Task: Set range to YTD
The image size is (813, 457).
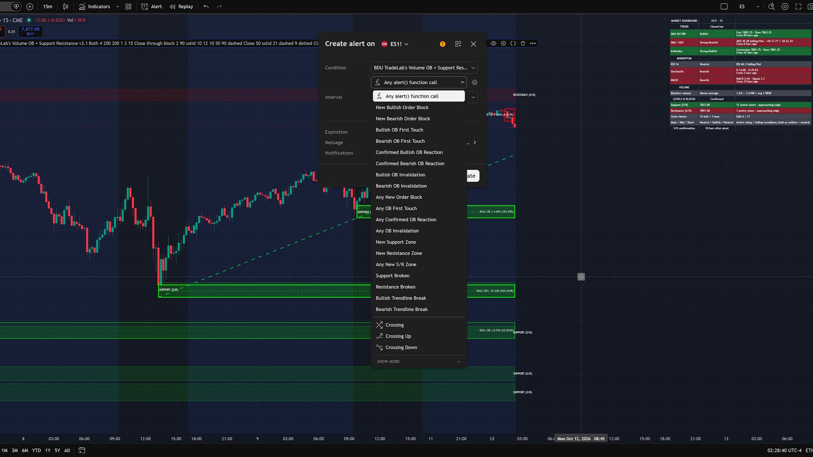Action: tap(37, 450)
